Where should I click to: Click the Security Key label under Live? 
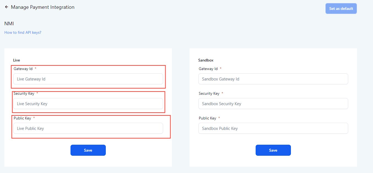click(x=24, y=93)
